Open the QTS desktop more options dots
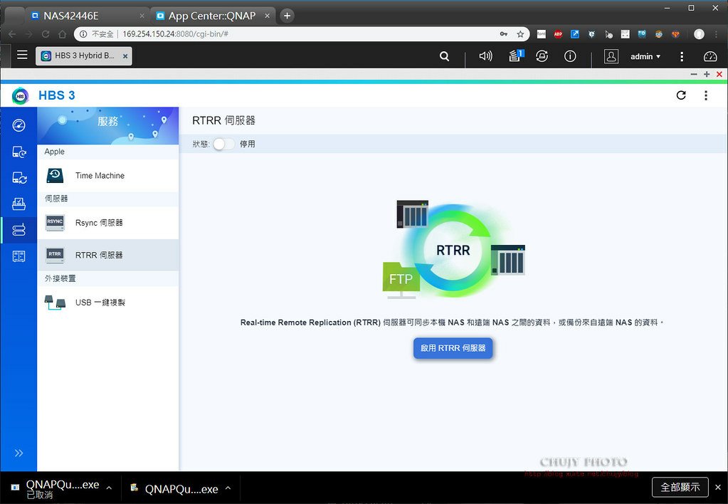 pyautogui.click(x=682, y=56)
